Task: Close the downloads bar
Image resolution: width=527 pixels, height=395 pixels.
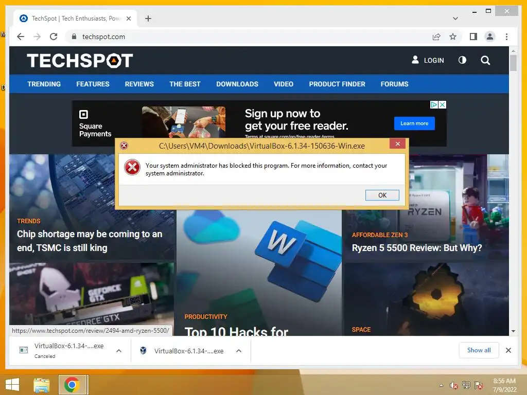Action: click(508, 350)
